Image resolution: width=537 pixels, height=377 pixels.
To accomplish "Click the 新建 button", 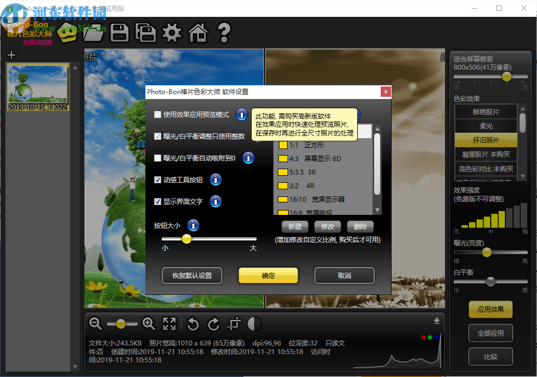I will (295, 226).
